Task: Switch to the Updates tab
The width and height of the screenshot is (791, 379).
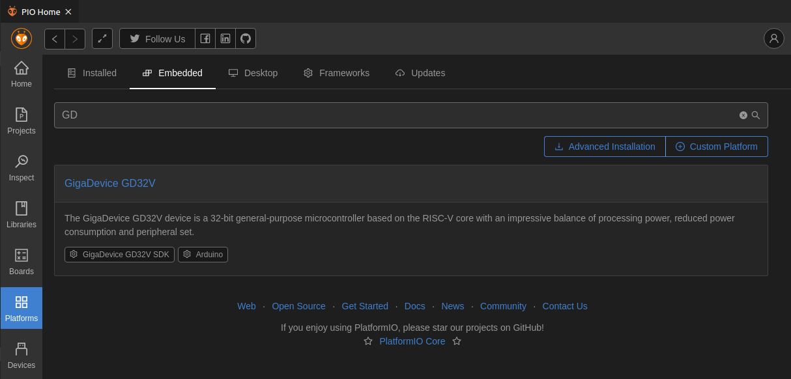Action: click(420, 73)
